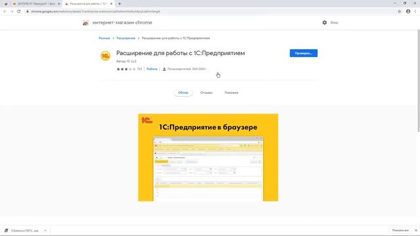Image resolution: width=420 pixels, height=236 pixels.
Task: Click the 'Автор: 1C LLC' text
Action: (x=127, y=61)
